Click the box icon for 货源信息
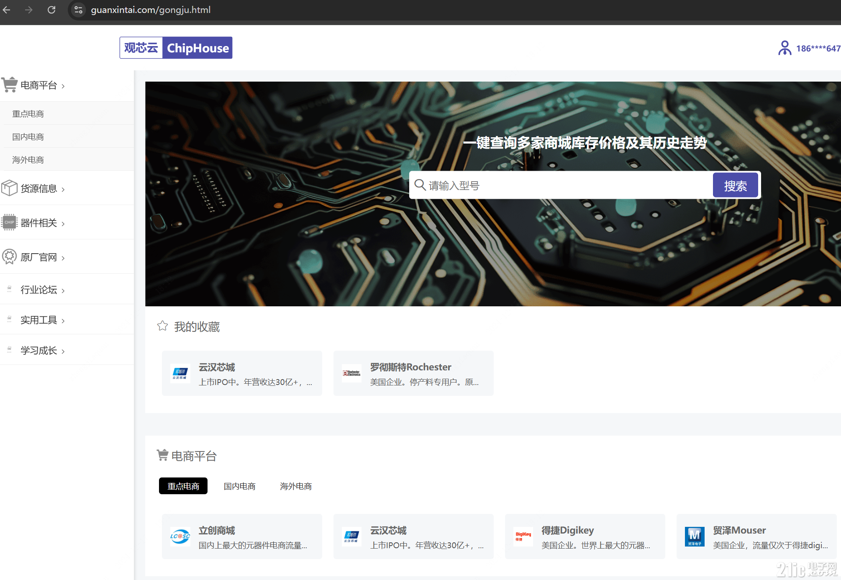 pyautogui.click(x=9, y=188)
